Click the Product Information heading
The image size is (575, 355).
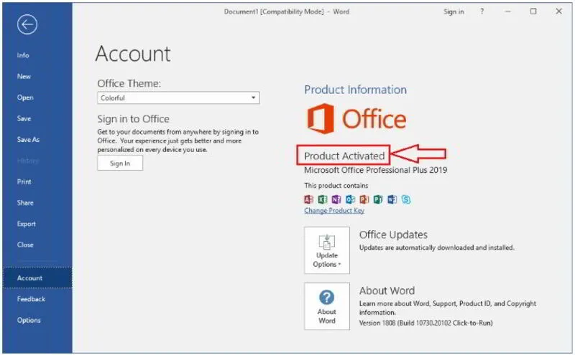coord(355,90)
